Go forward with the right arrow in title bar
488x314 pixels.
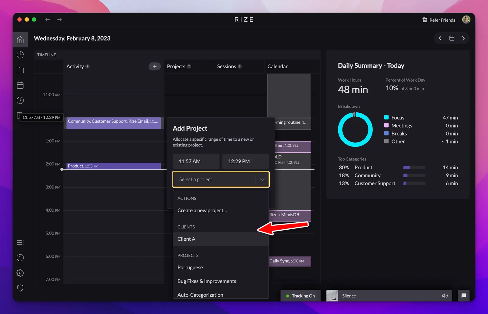pos(59,19)
